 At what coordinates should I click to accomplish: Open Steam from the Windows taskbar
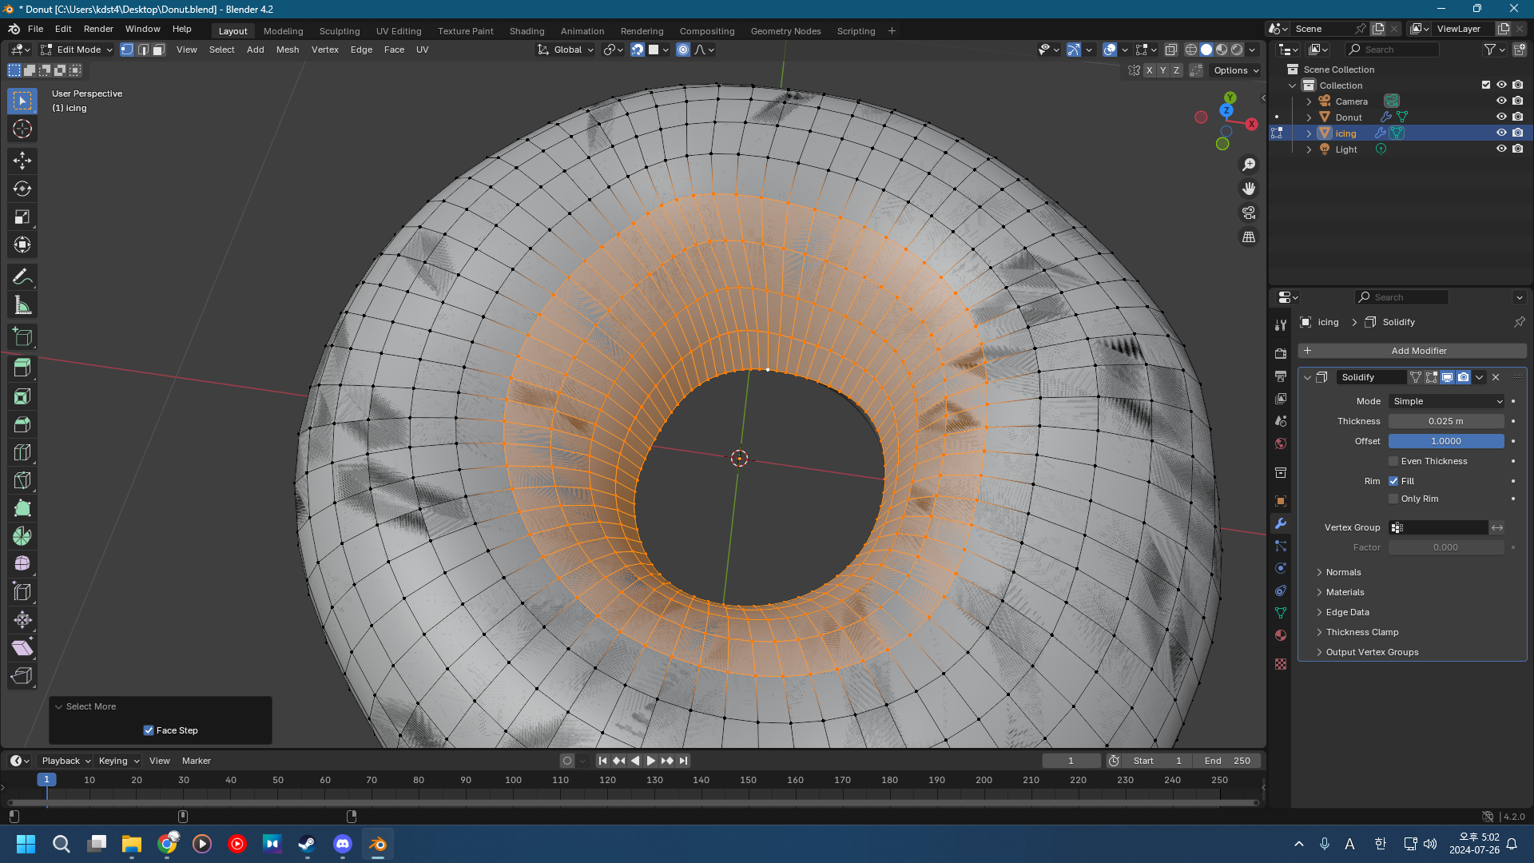click(x=307, y=844)
